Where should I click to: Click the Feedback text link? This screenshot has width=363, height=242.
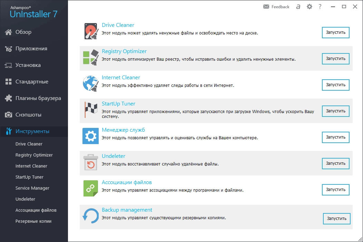(280, 7)
